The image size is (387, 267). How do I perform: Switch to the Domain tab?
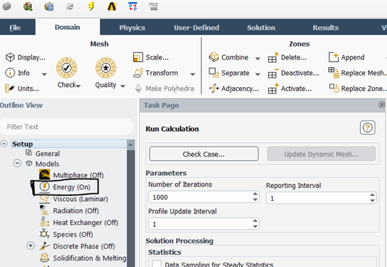[x=67, y=27]
